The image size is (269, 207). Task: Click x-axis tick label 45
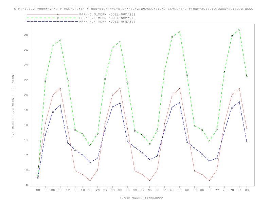[x=150, y=190]
